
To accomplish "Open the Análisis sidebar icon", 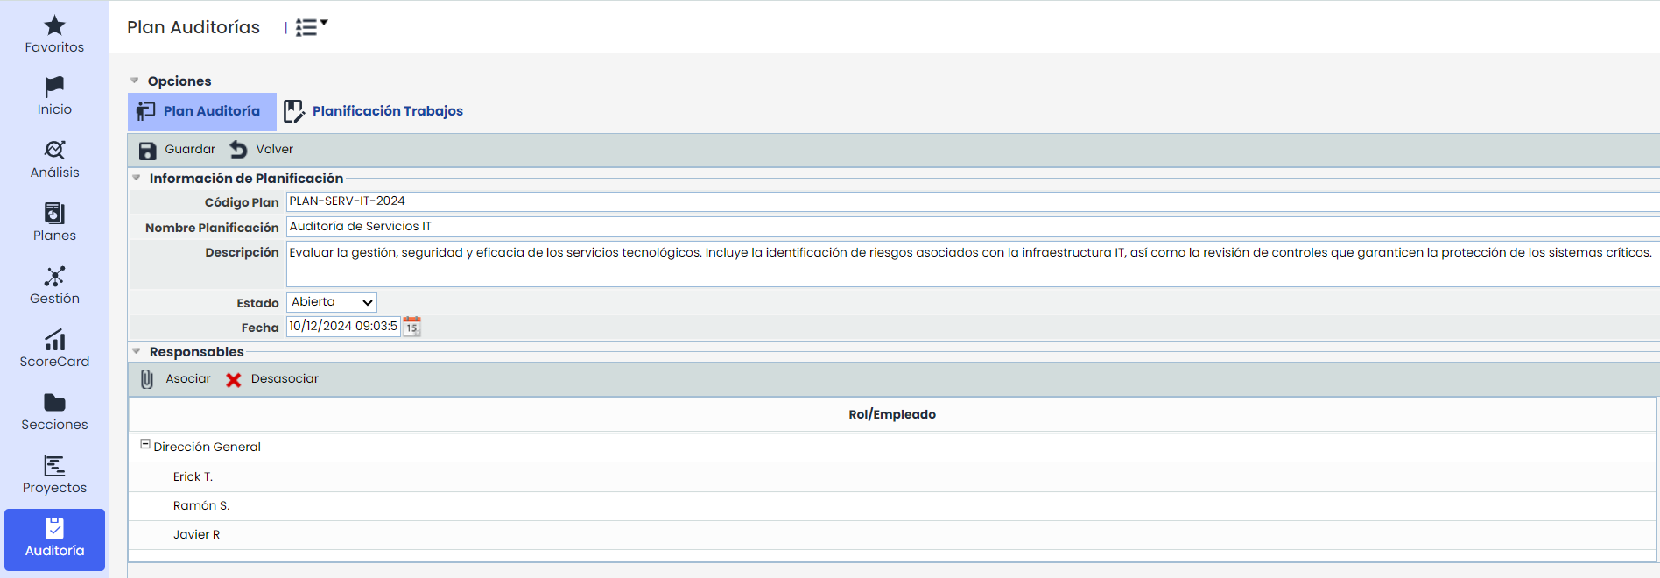I will (x=54, y=150).
